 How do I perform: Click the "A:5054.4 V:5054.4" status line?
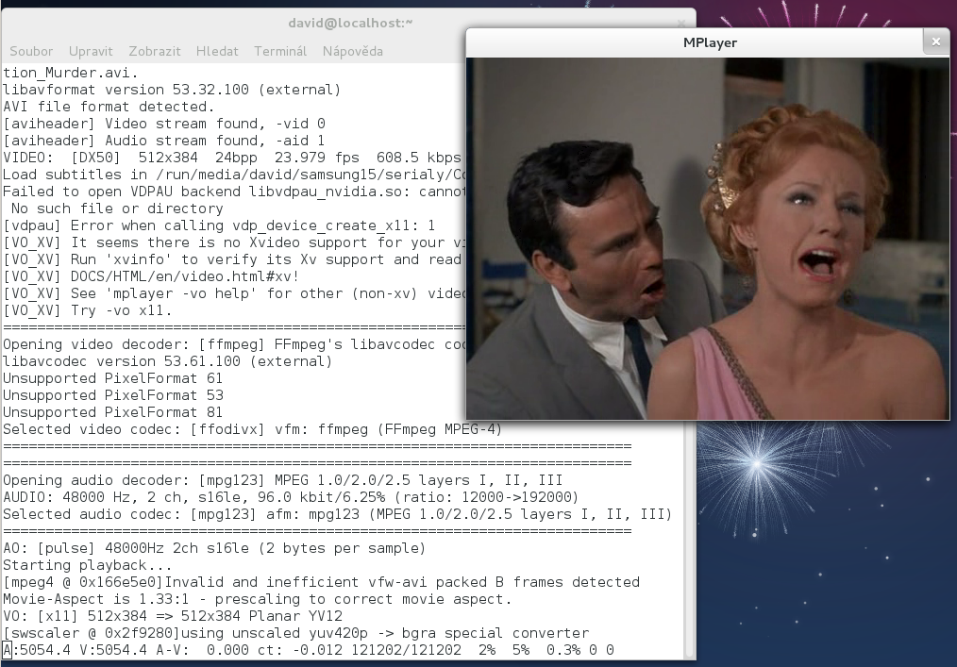[309, 651]
